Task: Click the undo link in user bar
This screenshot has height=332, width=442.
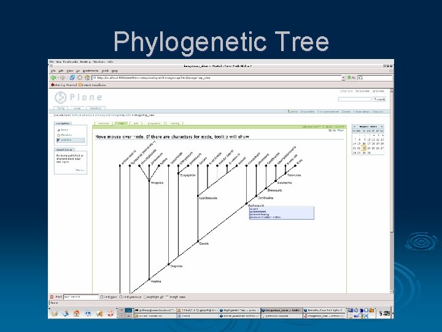Action: (x=346, y=112)
